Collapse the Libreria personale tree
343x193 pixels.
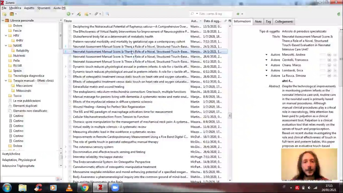[x=2, y=21]
